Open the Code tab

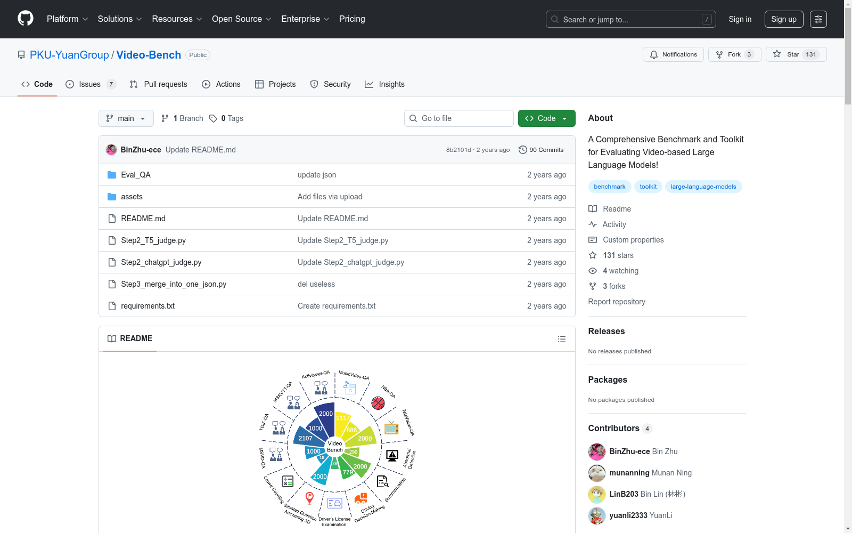click(x=37, y=84)
